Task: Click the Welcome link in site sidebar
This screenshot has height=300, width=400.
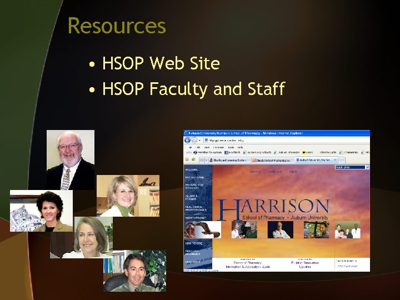Action: pyautogui.click(x=192, y=169)
